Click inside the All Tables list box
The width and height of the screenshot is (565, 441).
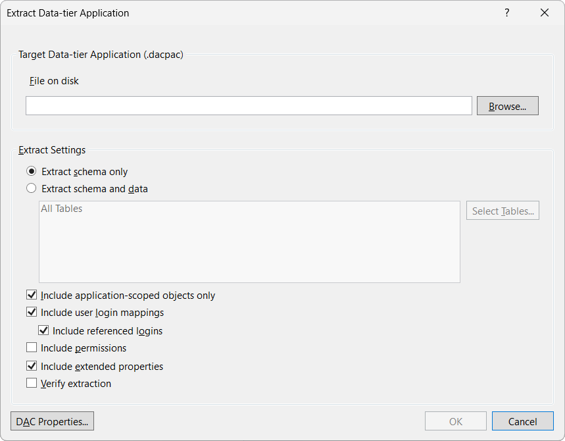click(249, 242)
